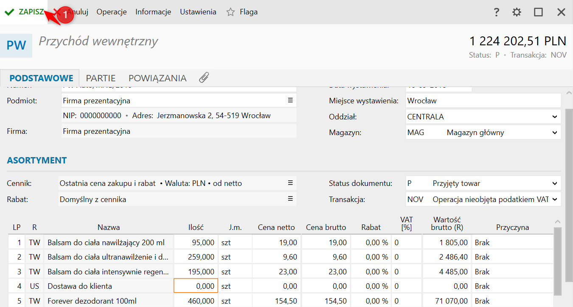Switch to the POWIĄZANIA tab
Image resolution: width=573 pixels, height=307 pixels.
pos(157,78)
